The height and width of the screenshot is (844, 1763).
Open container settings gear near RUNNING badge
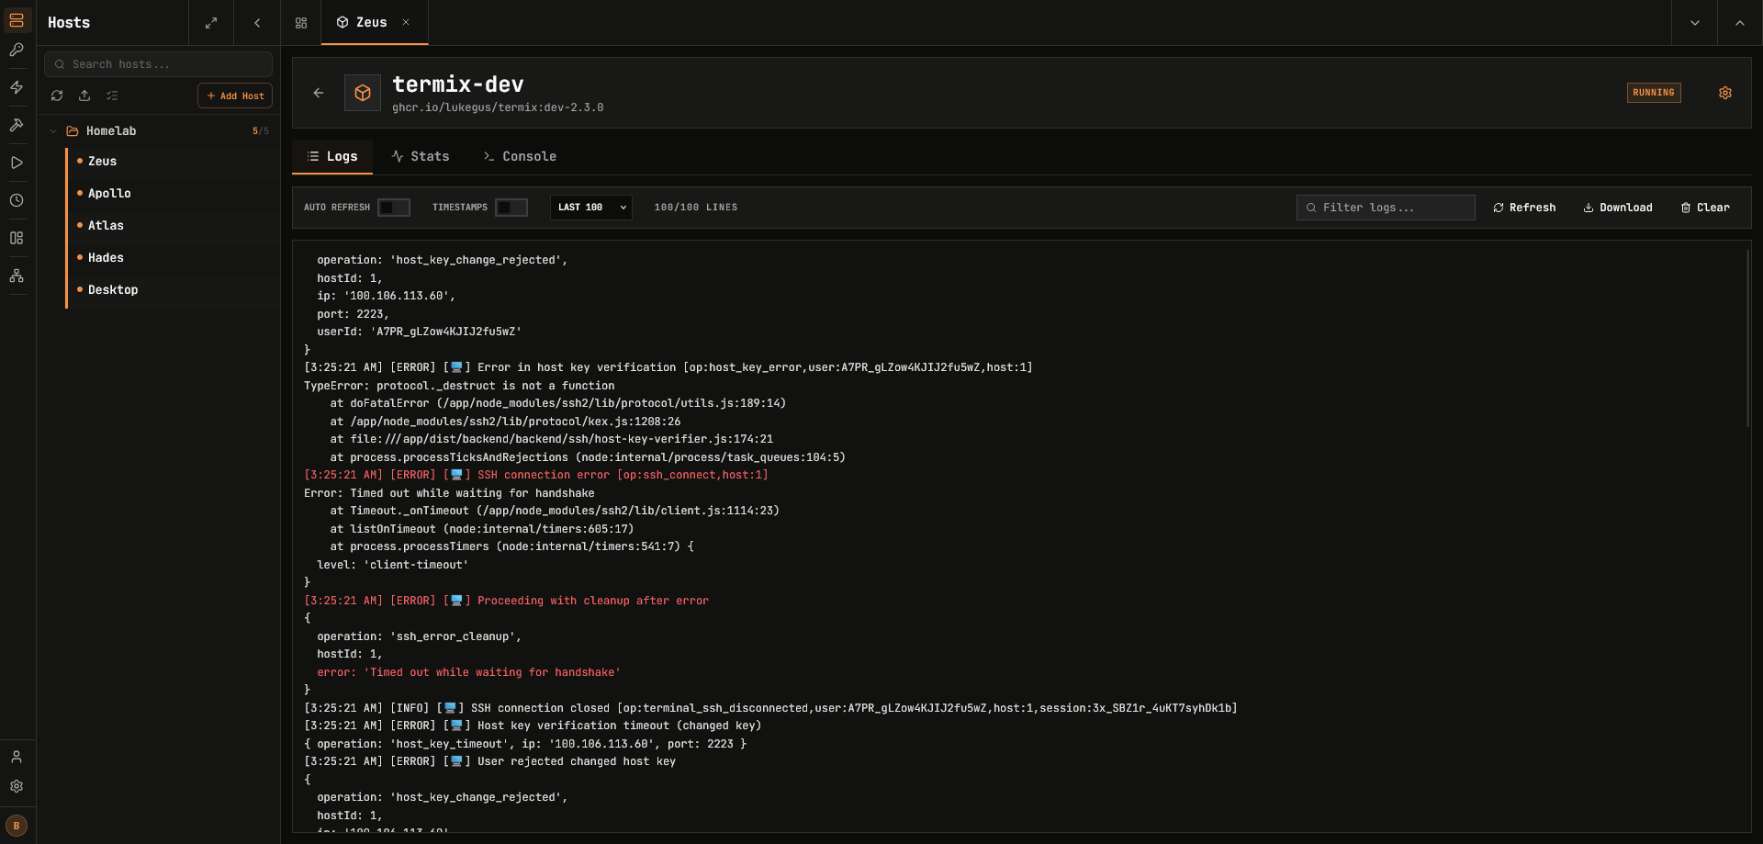coord(1725,93)
